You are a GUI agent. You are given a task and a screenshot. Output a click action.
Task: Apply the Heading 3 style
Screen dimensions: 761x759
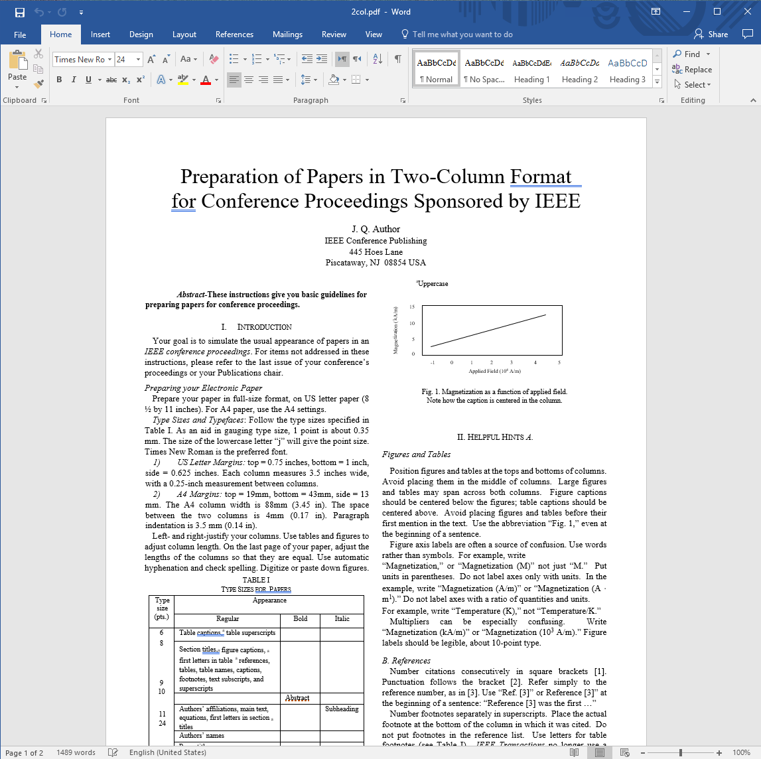(628, 70)
